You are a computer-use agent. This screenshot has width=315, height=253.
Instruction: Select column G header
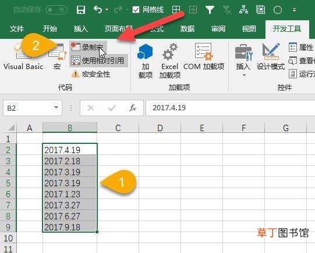coord(286,128)
